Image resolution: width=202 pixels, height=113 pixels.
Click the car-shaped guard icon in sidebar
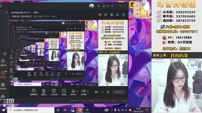coord(3,96)
